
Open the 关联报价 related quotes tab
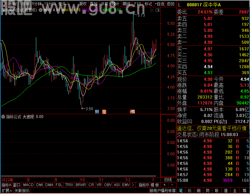pos(22,191)
